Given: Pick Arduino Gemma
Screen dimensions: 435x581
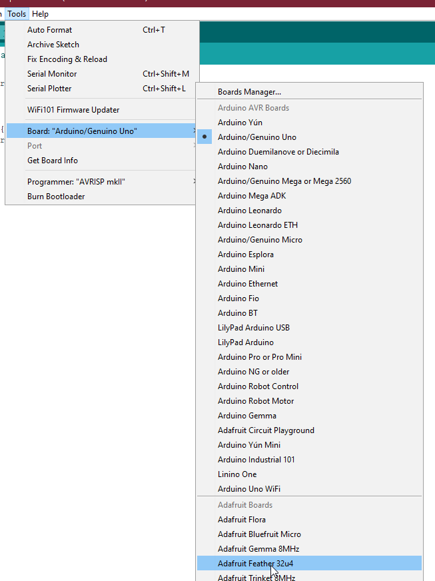Looking at the screenshot, I should tap(309, 416).
